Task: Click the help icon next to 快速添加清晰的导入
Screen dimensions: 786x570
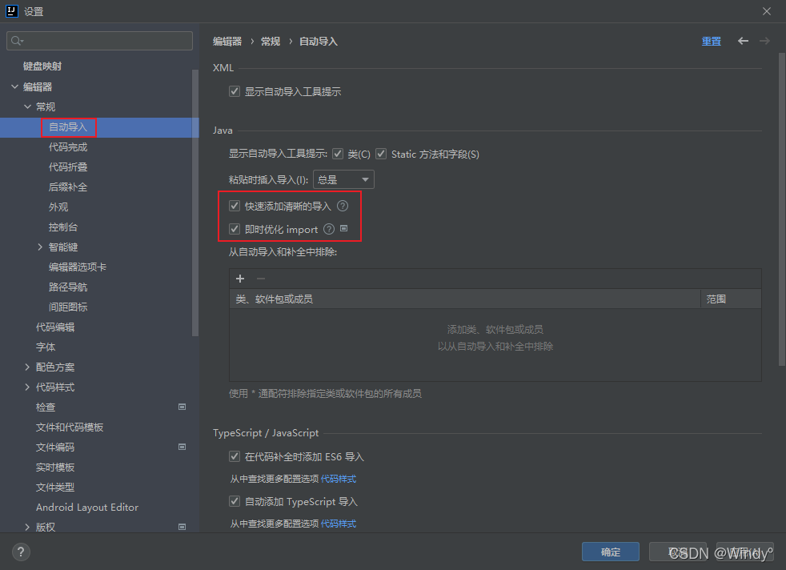Action: tap(343, 206)
